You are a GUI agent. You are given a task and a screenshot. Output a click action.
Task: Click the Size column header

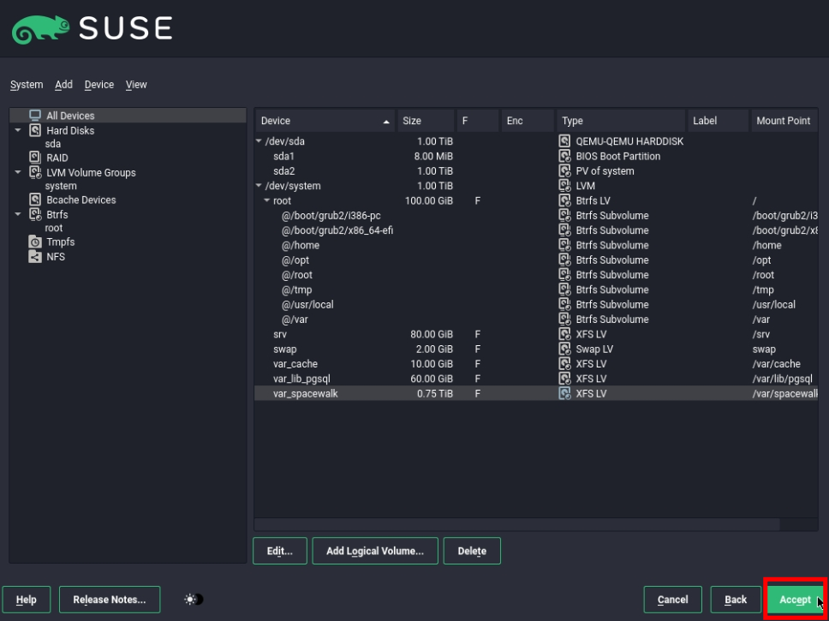click(x=426, y=121)
